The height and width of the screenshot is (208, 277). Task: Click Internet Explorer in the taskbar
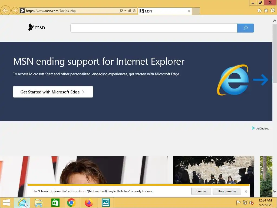point(22,203)
